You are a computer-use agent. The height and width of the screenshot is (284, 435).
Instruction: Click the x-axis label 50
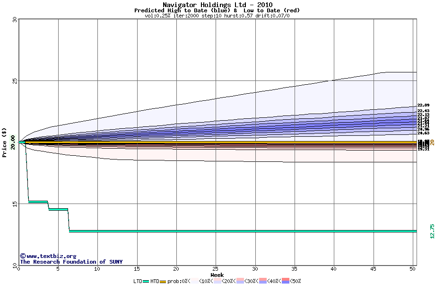[x=413, y=269]
